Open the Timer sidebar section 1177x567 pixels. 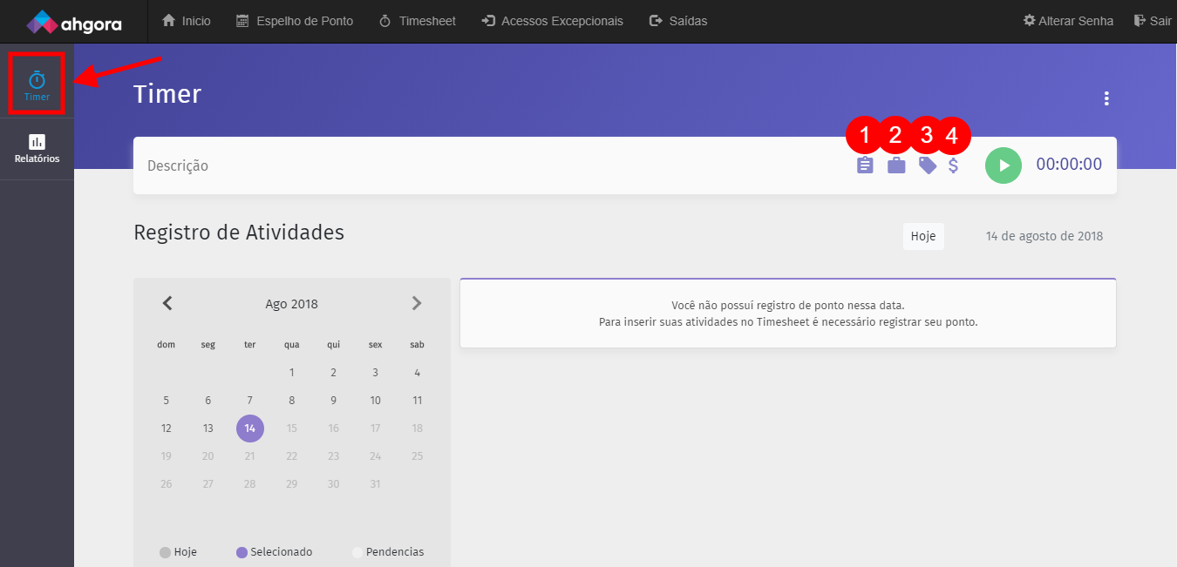pyautogui.click(x=37, y=84)
